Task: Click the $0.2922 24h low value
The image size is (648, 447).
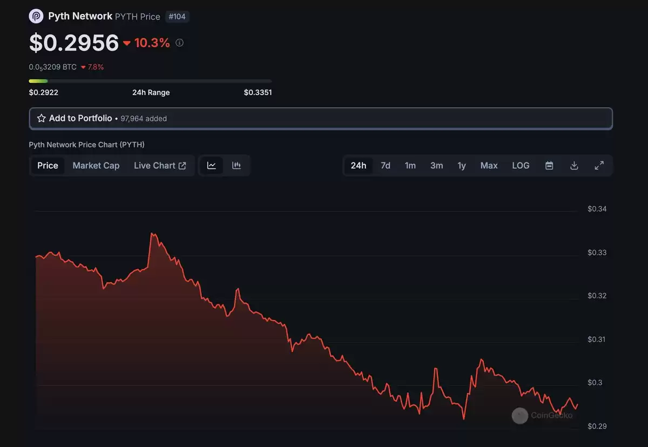Action: click(44, 92)
